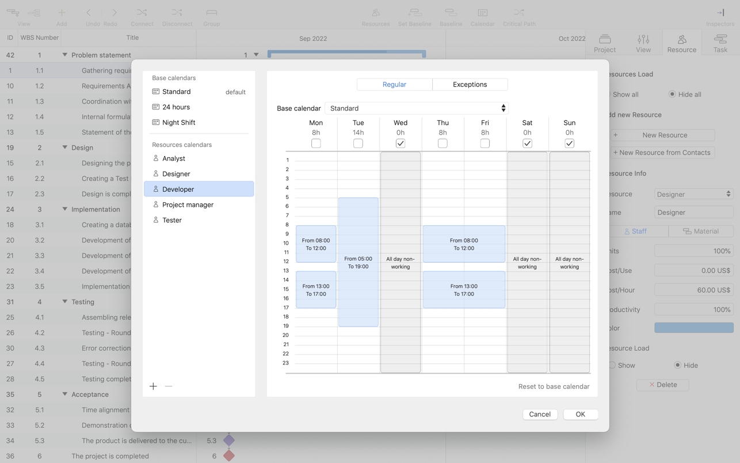Open Resources from the toolbar
This screenshot has height=463, width=740.
pyautogui.click(x=376, y=13)
